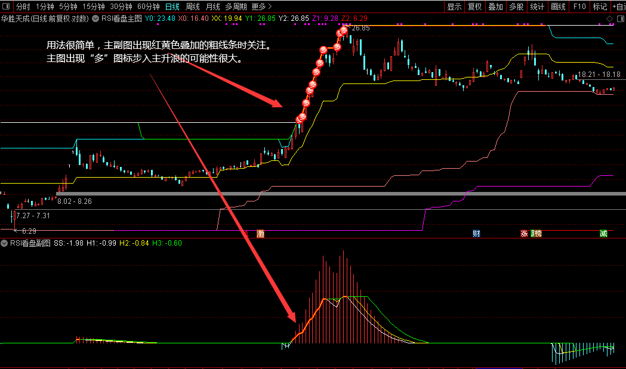Toggle the left panel layout icon
Screen dimensions: 626x369
6,7
